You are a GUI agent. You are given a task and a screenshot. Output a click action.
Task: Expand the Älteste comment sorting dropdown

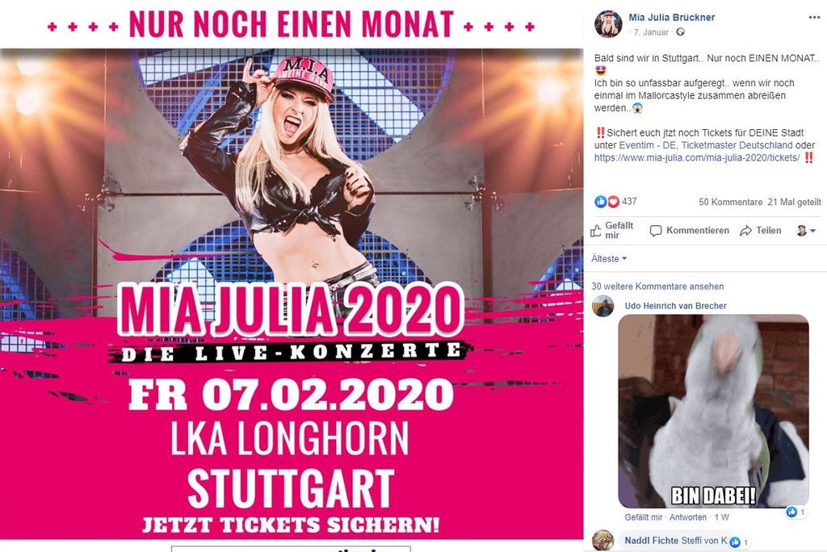[x=609, y=259]
